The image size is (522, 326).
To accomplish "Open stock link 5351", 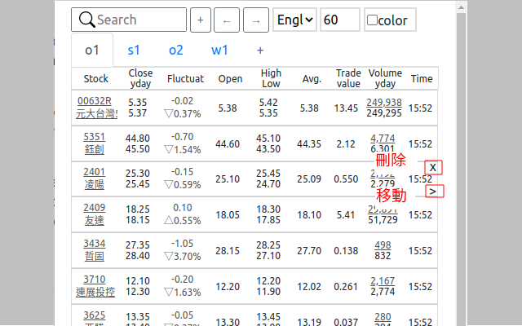I will point(95,137).
